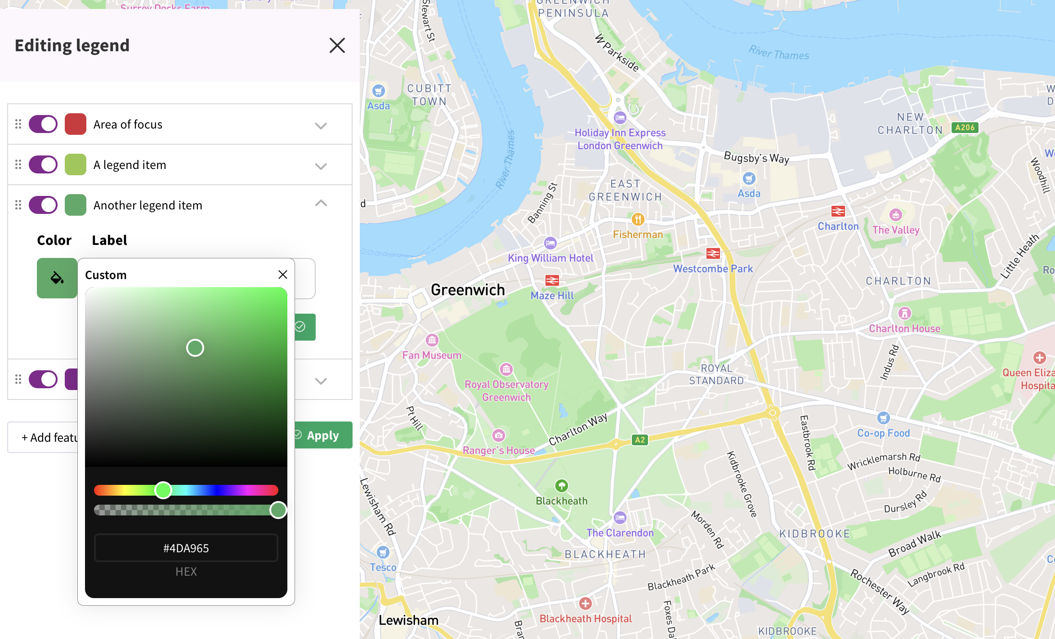Toggle visibility of A legend item

tap(43, 164)
